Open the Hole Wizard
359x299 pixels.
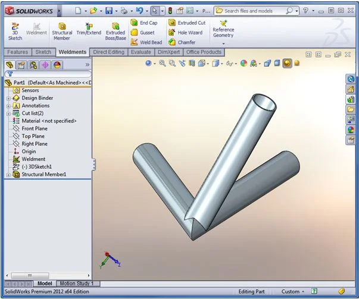coord(185,33)
